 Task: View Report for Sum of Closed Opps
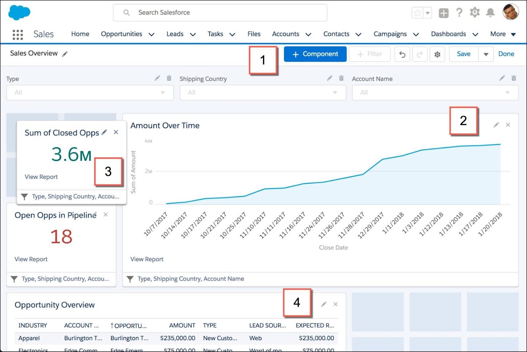[x=41, y=177]
